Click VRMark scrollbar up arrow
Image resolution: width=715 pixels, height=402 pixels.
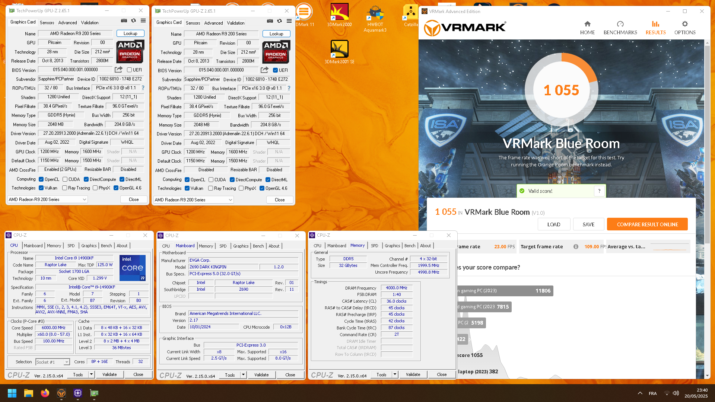708,43
